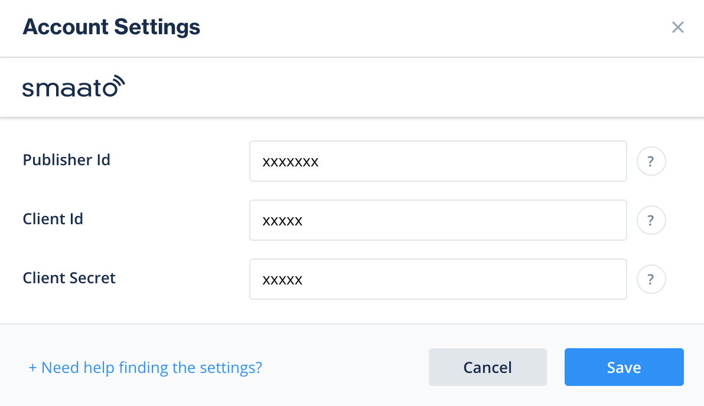The image size is (704, 406).
Task: Click the Publisher Id label
Action: click(66, 160)
